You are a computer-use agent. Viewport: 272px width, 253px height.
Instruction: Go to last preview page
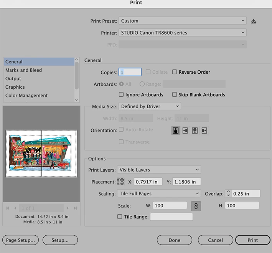pyautogui.click(x=76, y=208)
